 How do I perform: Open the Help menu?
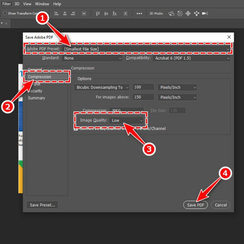pos(57,4)
